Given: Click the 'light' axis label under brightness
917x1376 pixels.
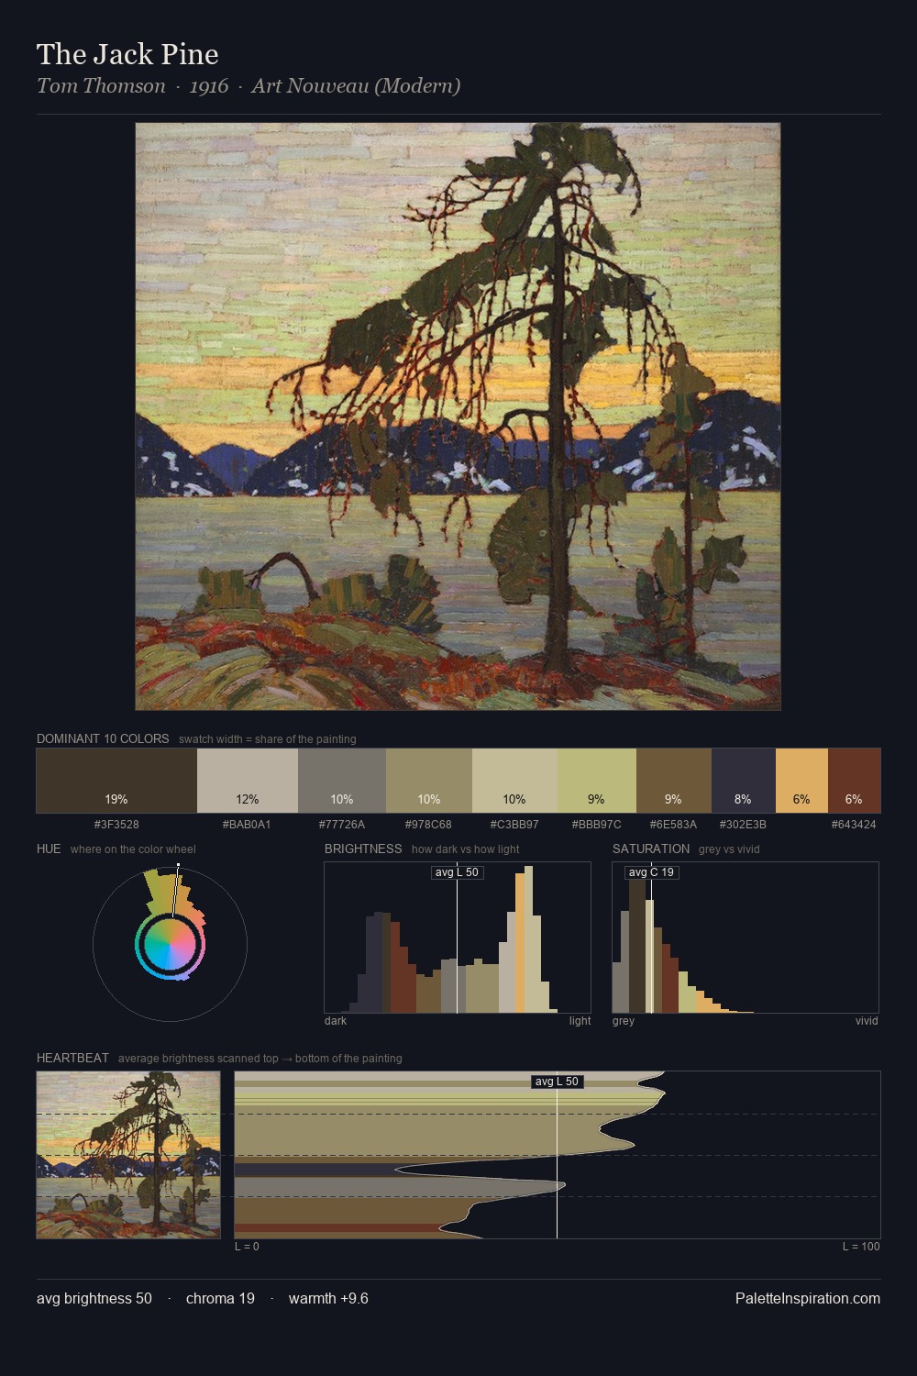Looking at the screenshot, I should tap(580, 1021).
